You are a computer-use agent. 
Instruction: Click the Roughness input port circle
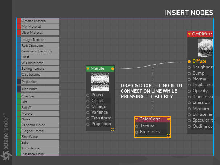pyautogui.click(x=189, y=67)
